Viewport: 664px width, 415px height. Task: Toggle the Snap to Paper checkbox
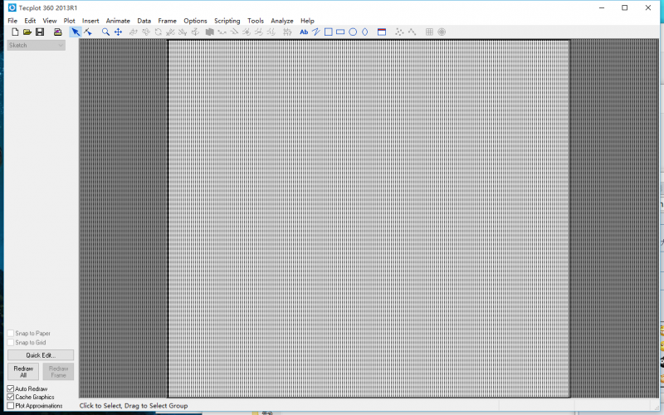(11, 334)
